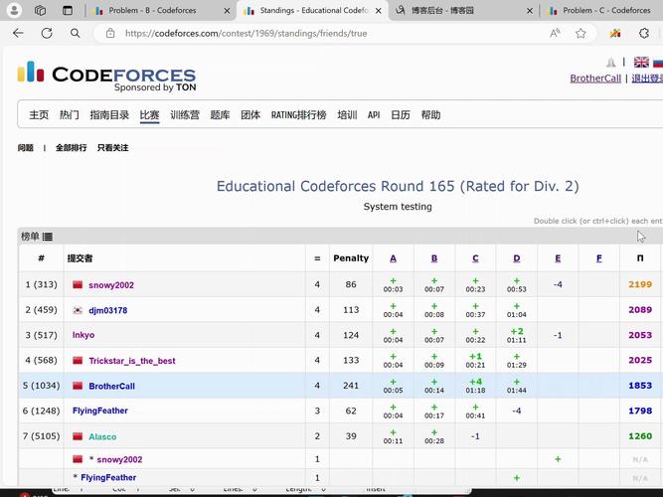Switch to Problem - C - Codeforces tab

pos(606,10)
